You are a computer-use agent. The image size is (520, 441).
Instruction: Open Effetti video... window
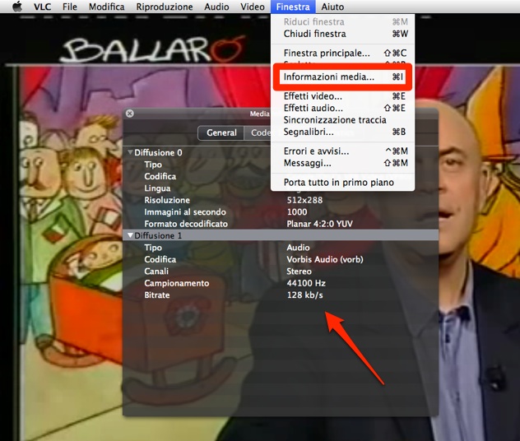[x=342, y=96]
